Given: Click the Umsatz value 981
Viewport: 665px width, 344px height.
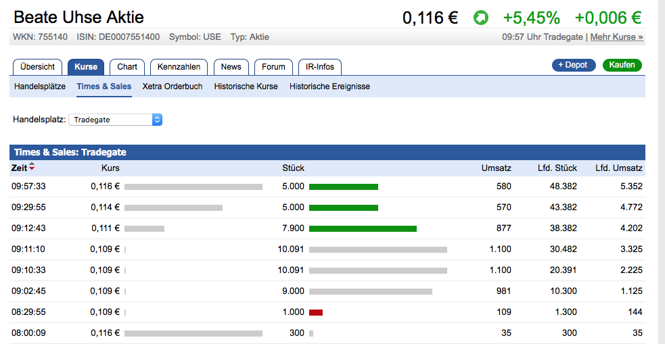Looking at the screenshot, I should tap(504, 291).
